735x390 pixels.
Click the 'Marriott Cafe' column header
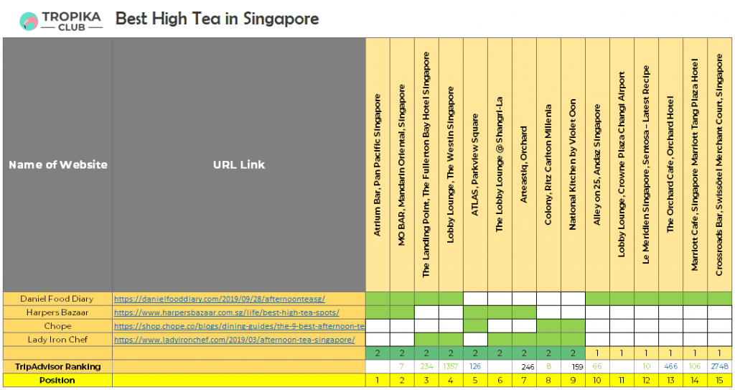coord(695,164)
